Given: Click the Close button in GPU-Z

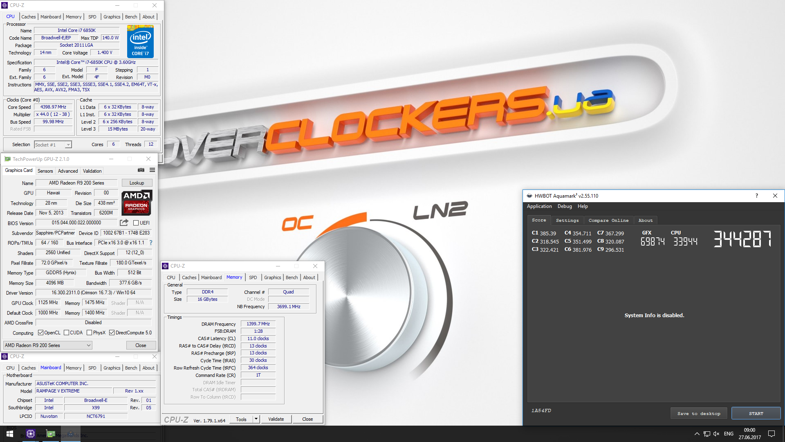Looking at the screenshot, I should coord(141,345).
